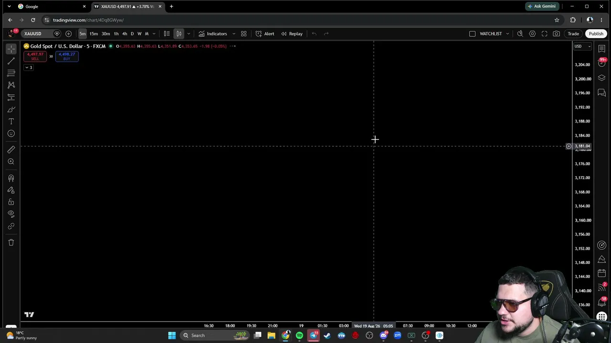
Task: Open the forecasting and measurement tools
Action: click(x=11, y=97)
